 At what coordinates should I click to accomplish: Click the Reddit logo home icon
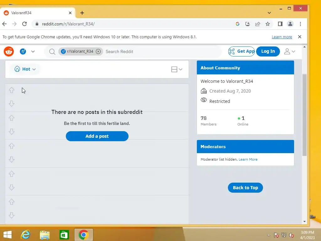tap(9, 51)
